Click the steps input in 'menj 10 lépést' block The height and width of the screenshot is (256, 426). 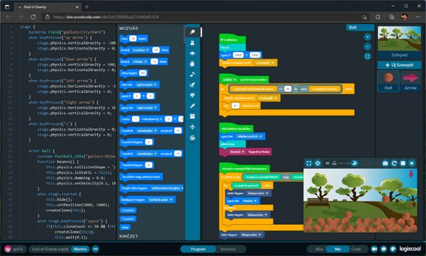[133, 38]
